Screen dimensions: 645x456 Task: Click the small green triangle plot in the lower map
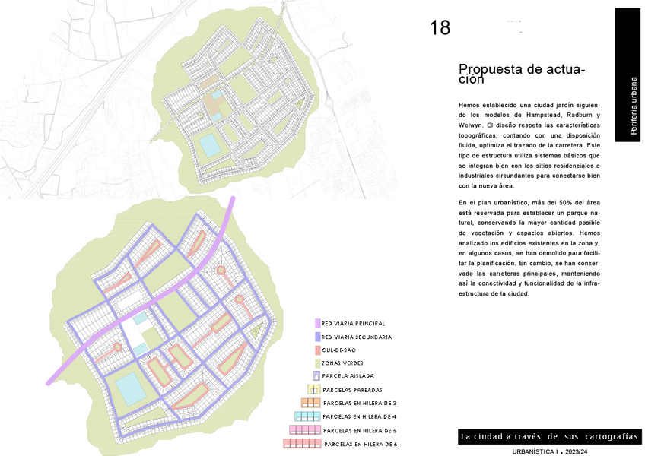point(256,331)
